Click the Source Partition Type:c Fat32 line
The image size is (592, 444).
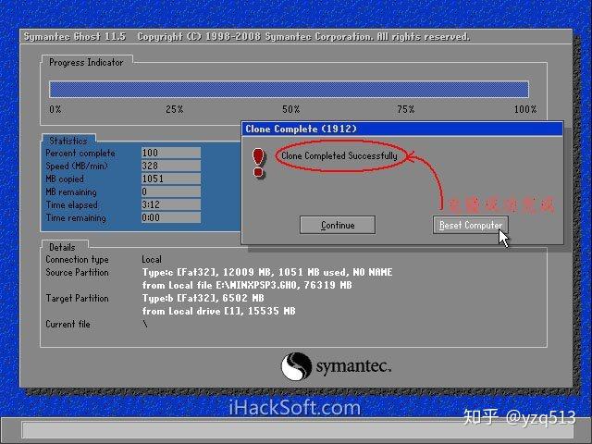267,272
